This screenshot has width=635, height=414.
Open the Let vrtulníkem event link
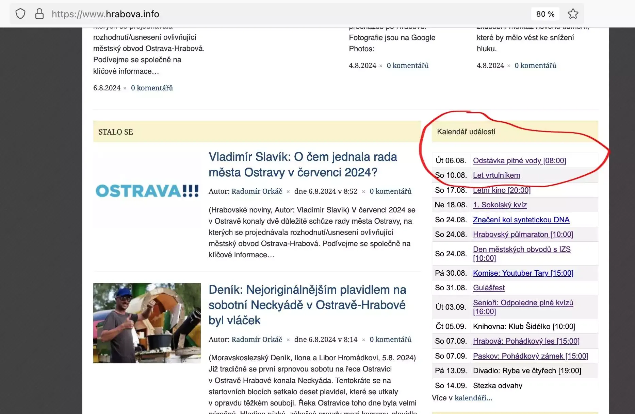point(496,175)
